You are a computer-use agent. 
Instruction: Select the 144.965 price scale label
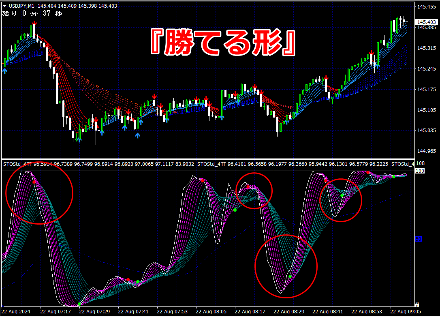pyautogui.click(x=427, y=151)
